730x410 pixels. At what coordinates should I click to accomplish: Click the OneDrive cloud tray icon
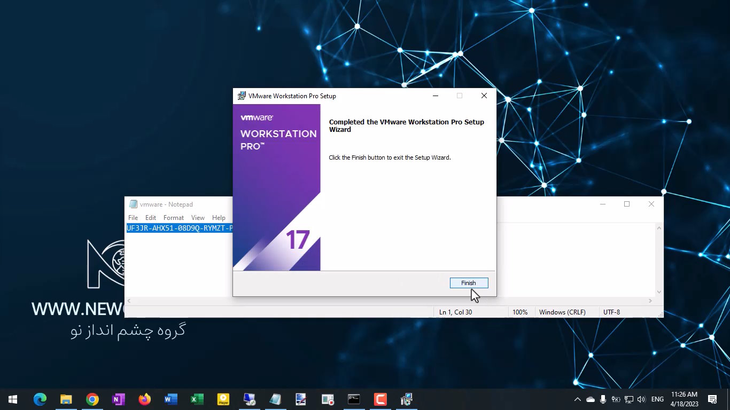click(591, 399)
